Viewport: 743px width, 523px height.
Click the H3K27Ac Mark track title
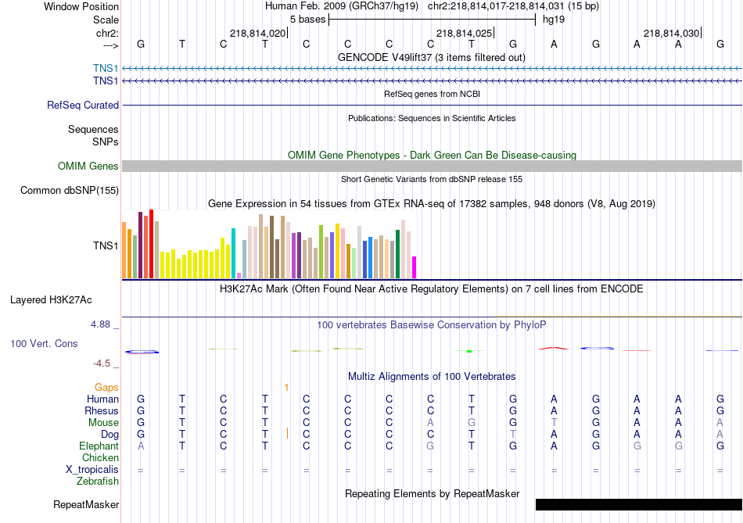pyautogui.click(x=431, y=289)
